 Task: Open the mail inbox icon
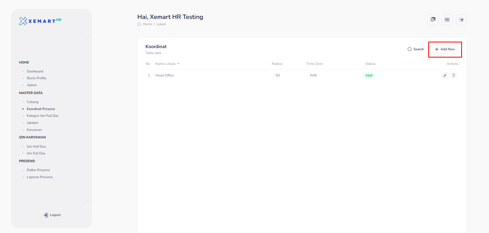coord(447,20)
